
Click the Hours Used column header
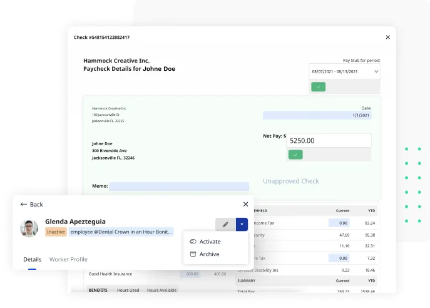[x=128, y=290]
